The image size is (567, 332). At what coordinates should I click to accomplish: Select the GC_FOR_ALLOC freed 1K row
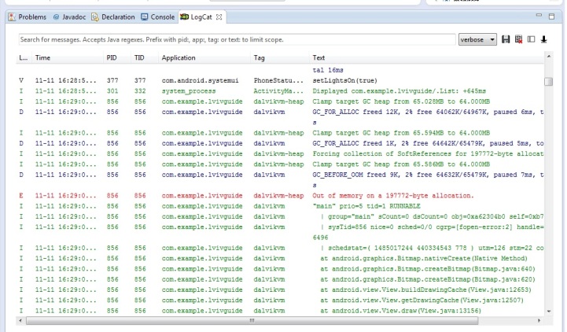coord(280,143)
